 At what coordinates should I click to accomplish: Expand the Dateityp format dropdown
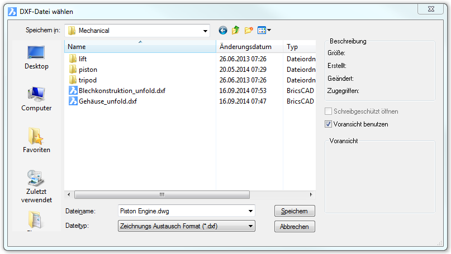pos(250,226)
